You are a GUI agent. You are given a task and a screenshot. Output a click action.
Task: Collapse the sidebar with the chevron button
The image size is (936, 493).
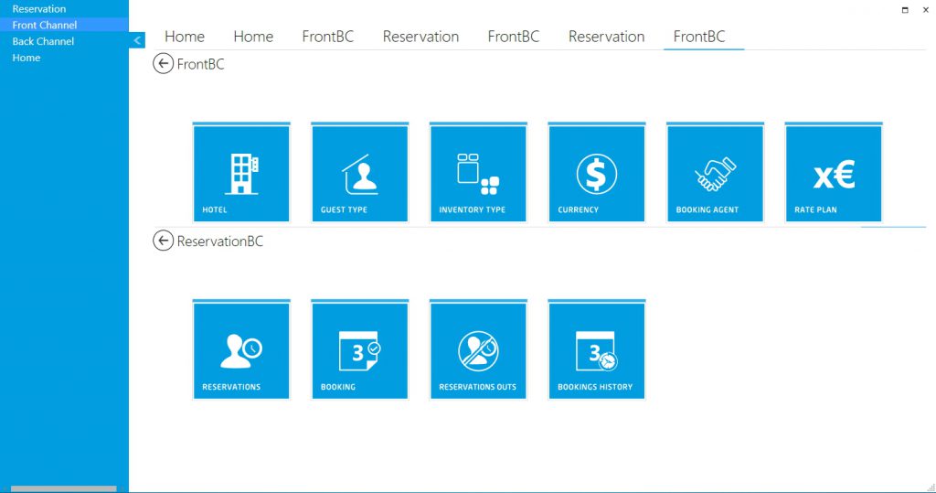137,40
